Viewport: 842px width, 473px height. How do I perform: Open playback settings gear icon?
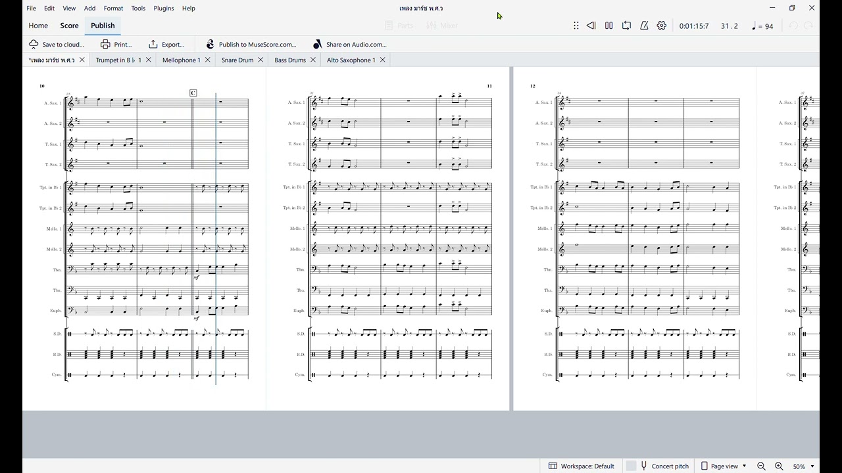coord(662,26)
